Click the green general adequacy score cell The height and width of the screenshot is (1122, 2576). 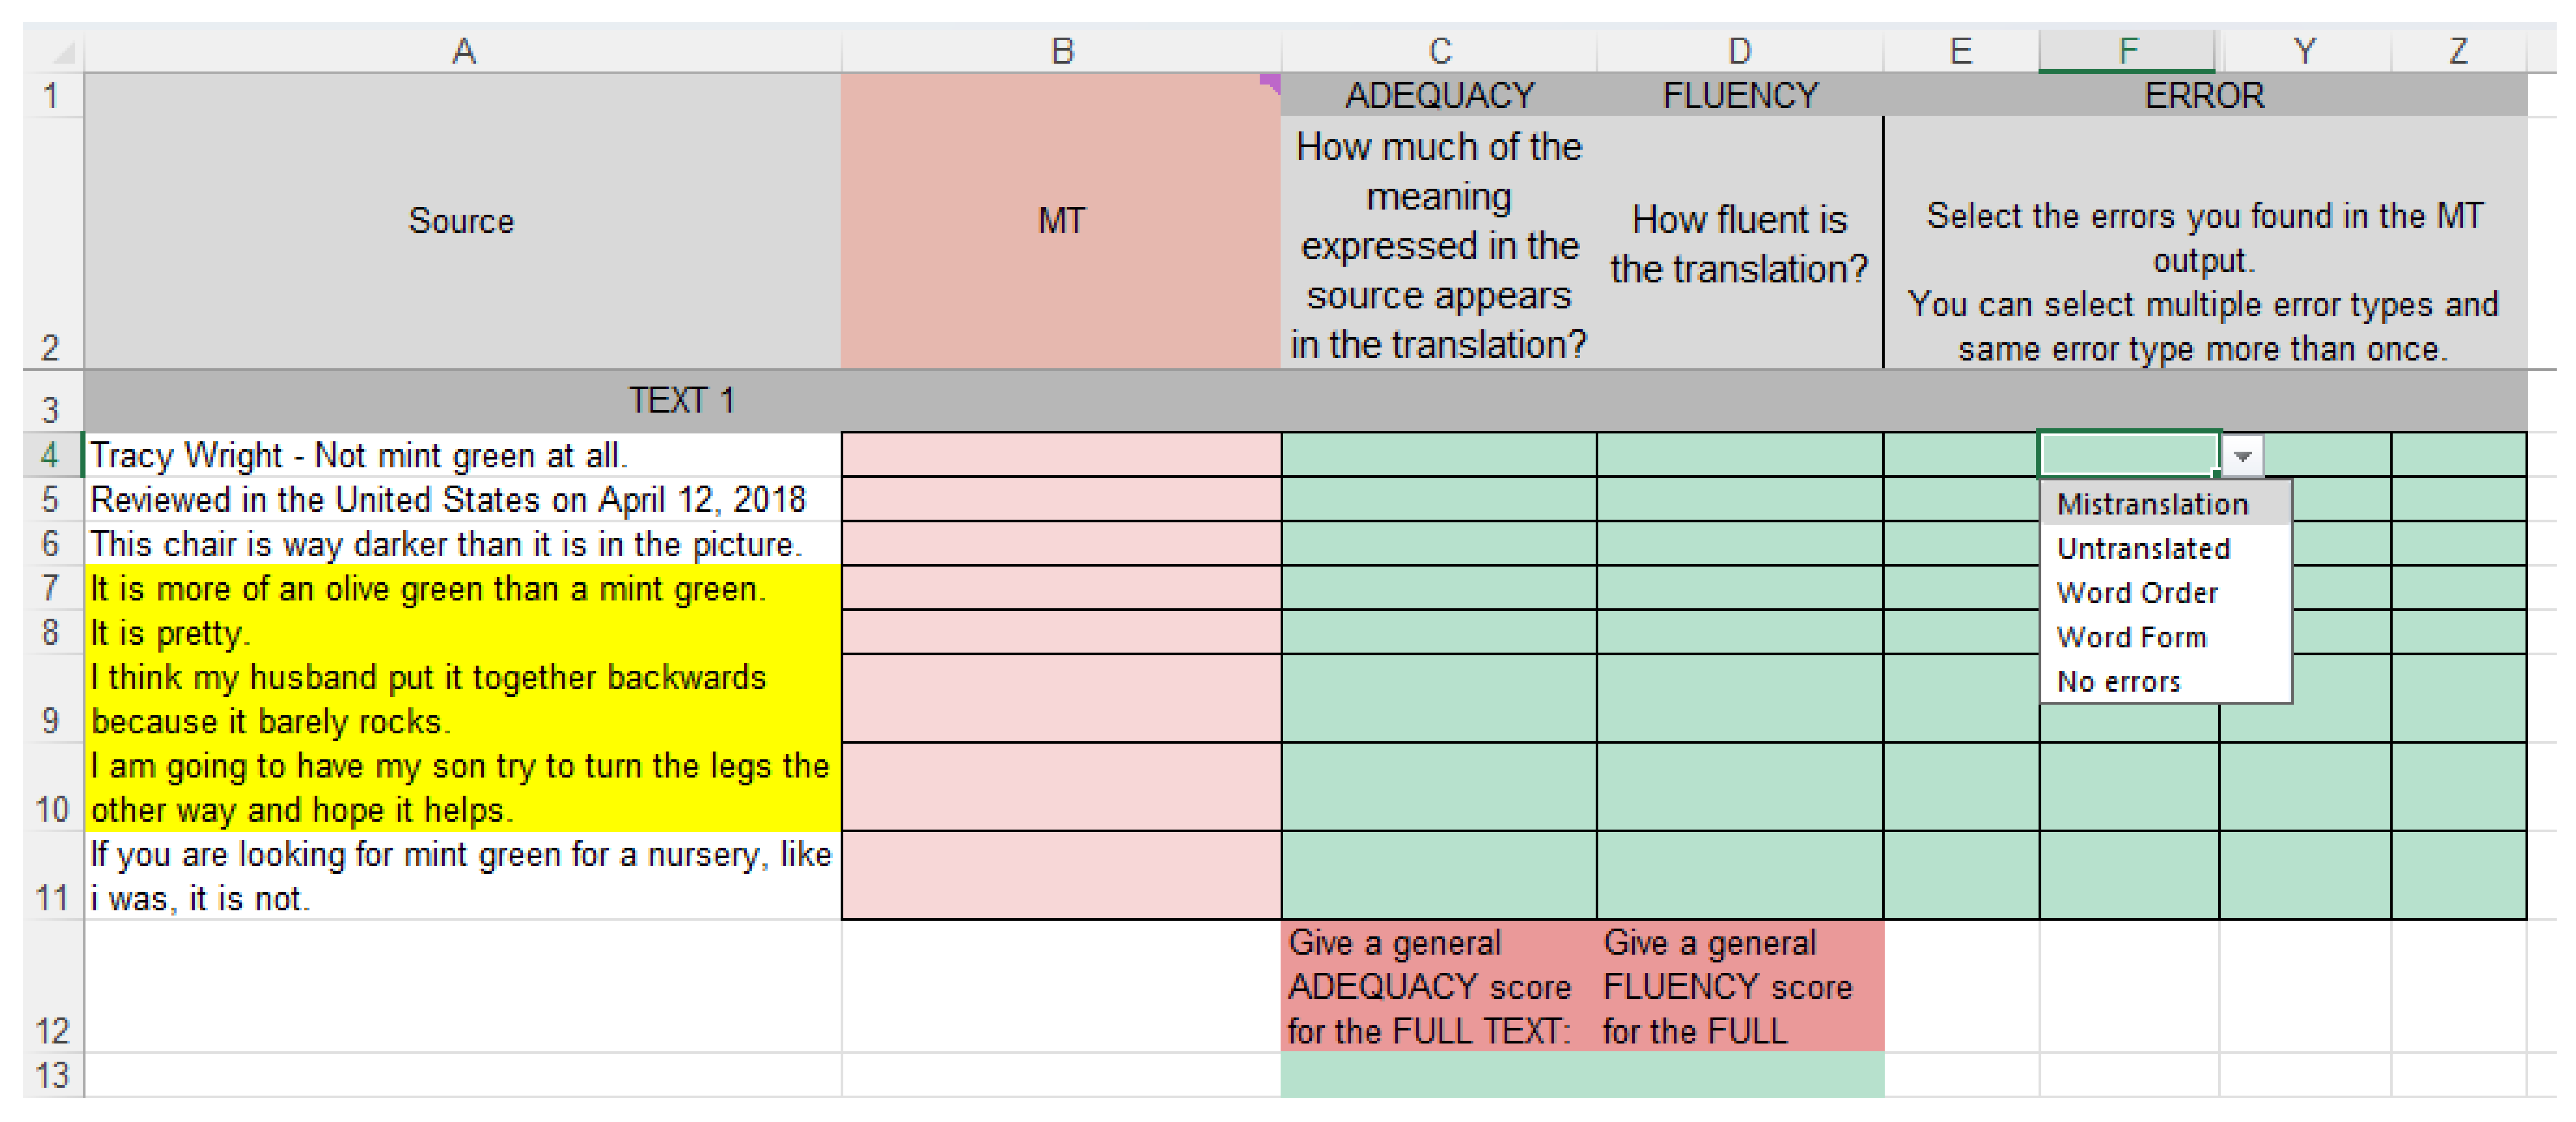click(1439, 1076)
